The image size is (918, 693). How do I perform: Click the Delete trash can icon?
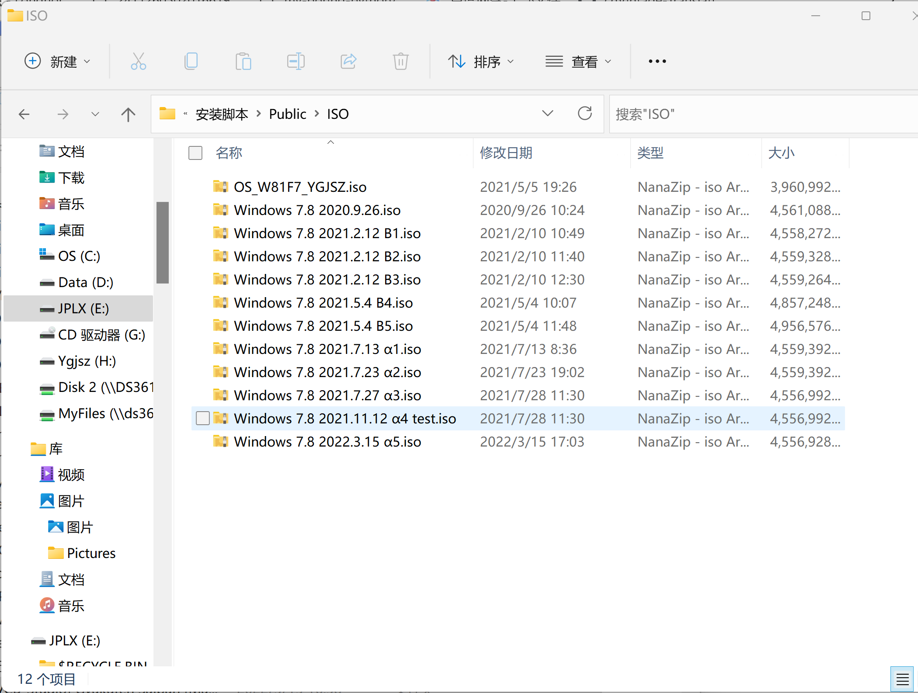point(400,62)
